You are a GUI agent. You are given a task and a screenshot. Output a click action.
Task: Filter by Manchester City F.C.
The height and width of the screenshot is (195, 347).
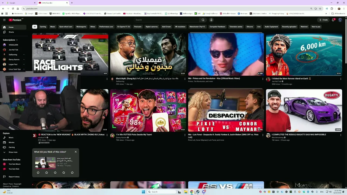coord(197,27)
